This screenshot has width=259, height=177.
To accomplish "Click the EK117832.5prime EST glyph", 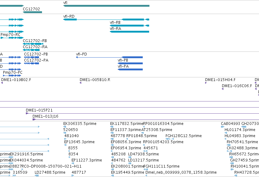I will [x=112, y=127].
